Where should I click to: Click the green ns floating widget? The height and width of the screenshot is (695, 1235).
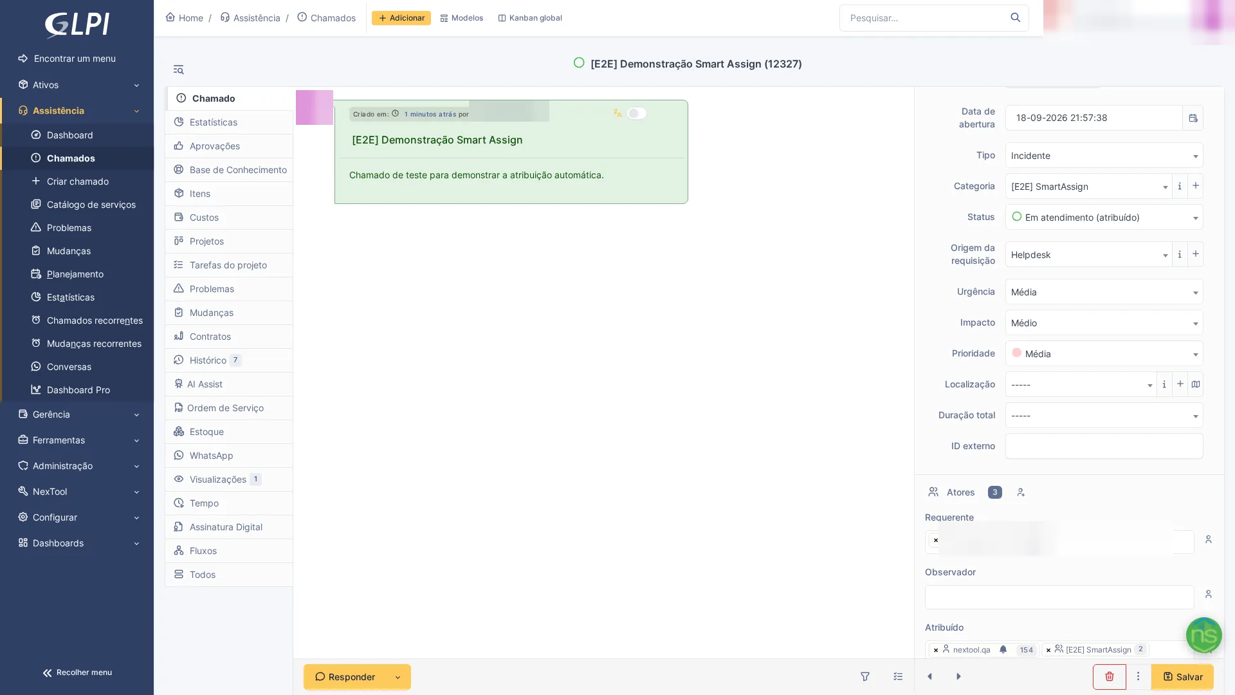[x=1203, y=636]
